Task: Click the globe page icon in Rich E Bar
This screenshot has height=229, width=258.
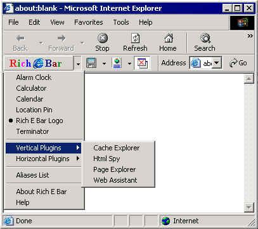Action: [x=117, y=63]
